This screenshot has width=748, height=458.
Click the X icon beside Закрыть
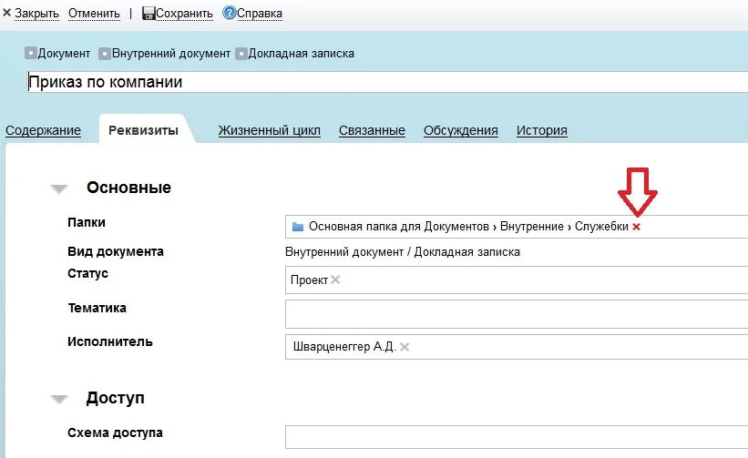tap(6, 13)
